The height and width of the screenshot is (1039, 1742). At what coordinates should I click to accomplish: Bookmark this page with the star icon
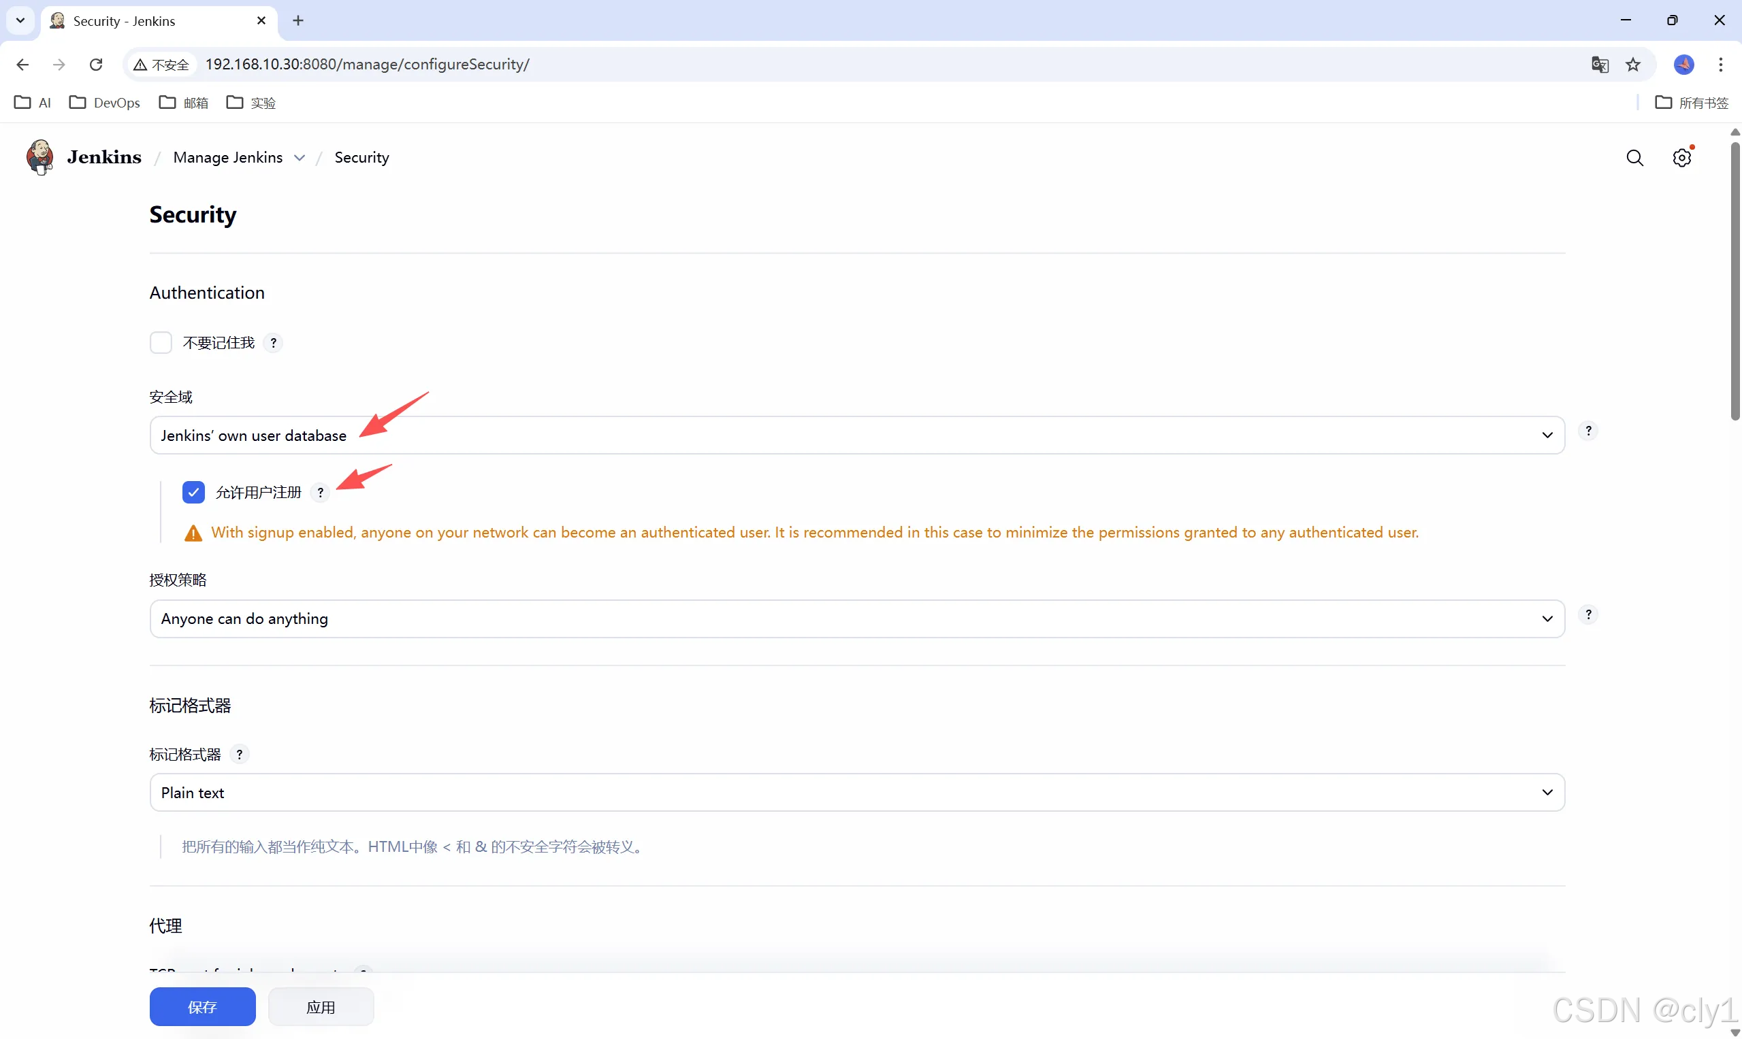pos(1632,65)
